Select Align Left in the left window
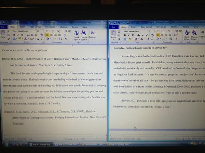 click(x=47, y=35)
